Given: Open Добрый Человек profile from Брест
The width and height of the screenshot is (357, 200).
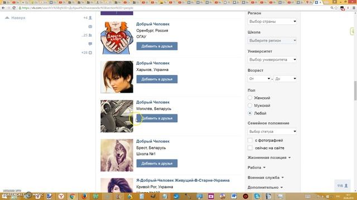Looking at the screenshot, I should pos(153,141).
